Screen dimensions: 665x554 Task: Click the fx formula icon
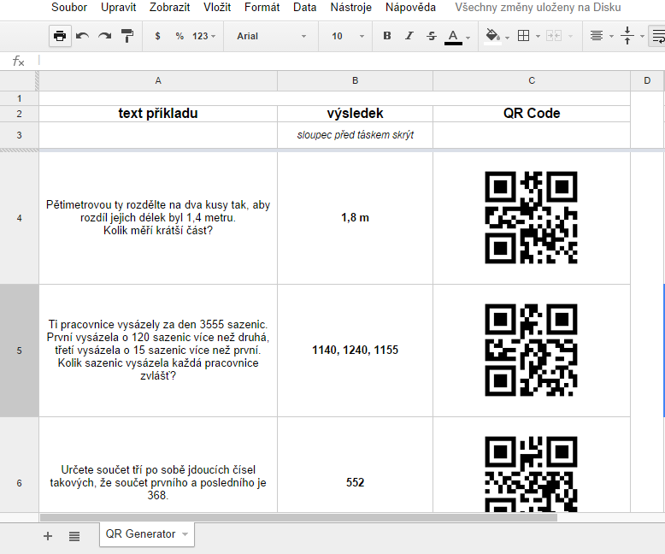tap(18, 61)
